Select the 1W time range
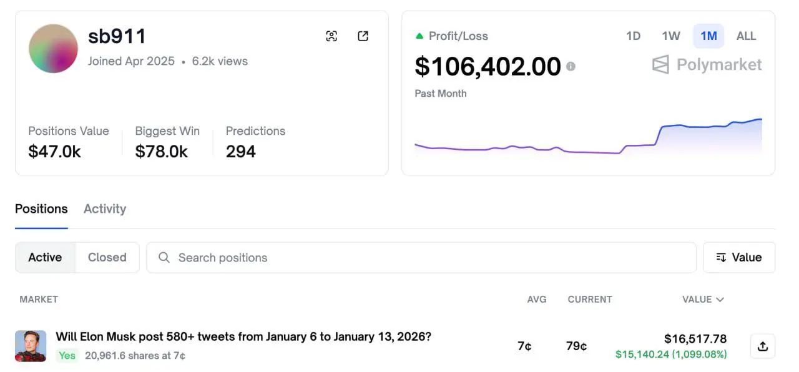The width and height of the screenshot is (799, 372). click(671, 36)
